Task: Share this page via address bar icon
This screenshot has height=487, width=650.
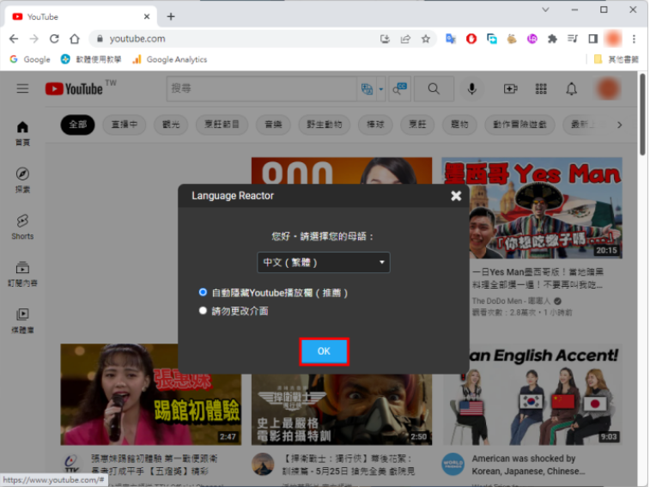Action: [405, 39]
